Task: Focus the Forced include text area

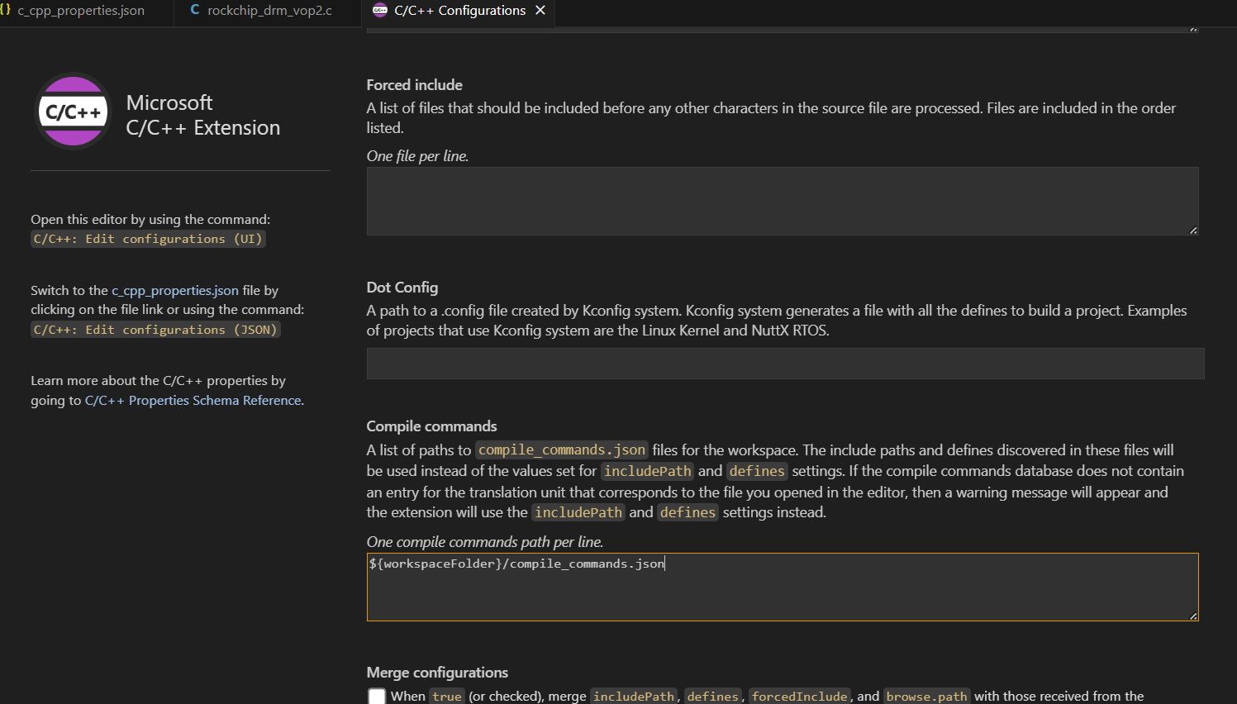Action: [782, 201]
